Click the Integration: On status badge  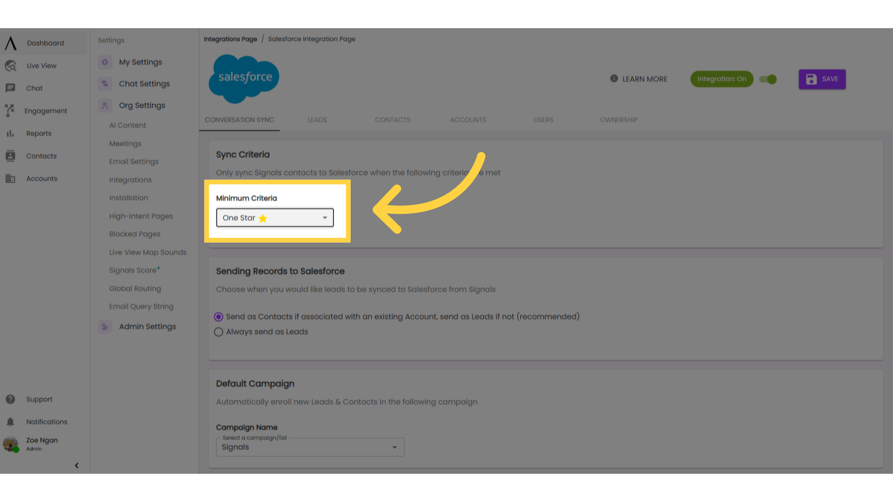click(x=721, y=79)
